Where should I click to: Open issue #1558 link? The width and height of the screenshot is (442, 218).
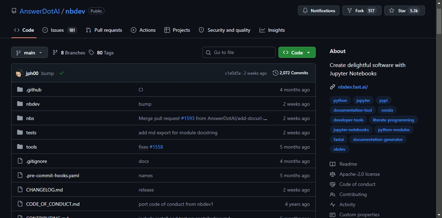[156, 147]
